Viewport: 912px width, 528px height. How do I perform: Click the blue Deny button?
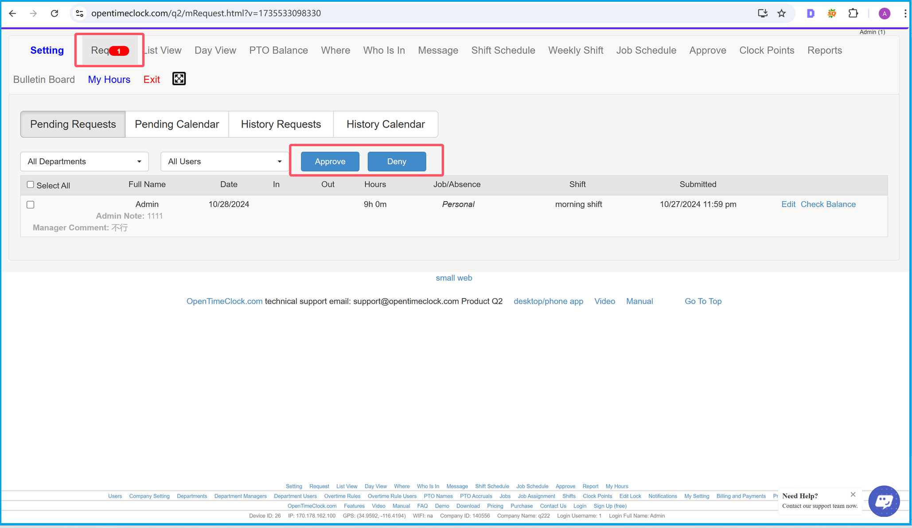pos(397,161)
